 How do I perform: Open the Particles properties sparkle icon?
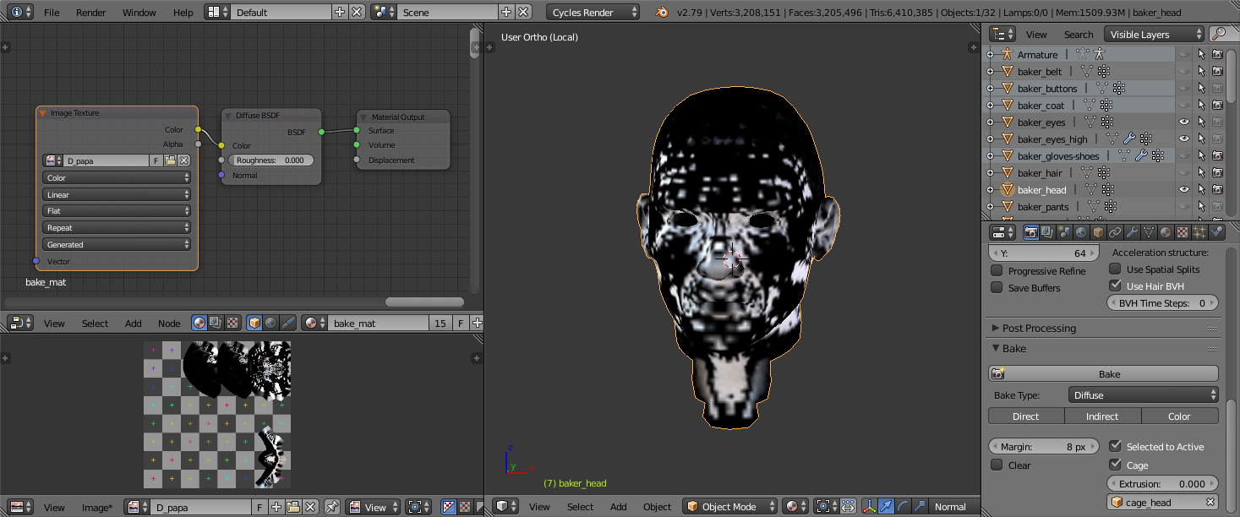pos(1199,231)
